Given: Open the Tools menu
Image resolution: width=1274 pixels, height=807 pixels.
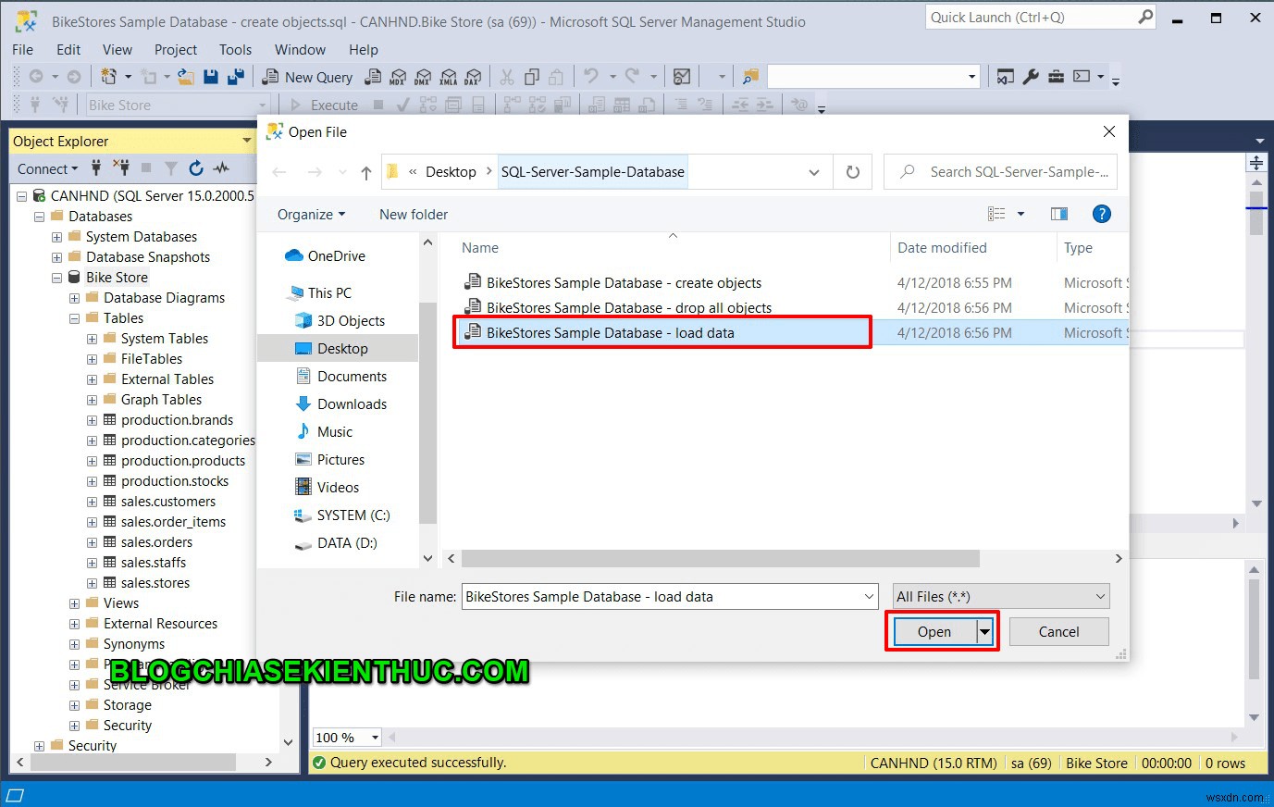Looking at the screenshot, I should (235, 49).
